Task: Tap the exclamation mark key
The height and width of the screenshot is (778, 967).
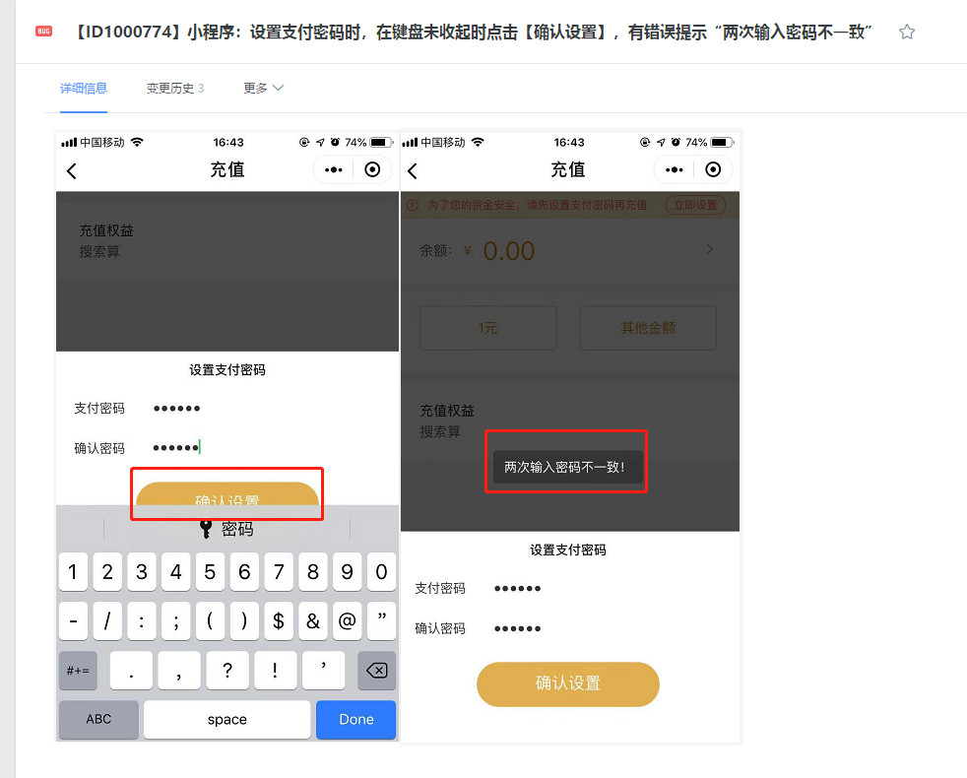Action: coord(275,670)
